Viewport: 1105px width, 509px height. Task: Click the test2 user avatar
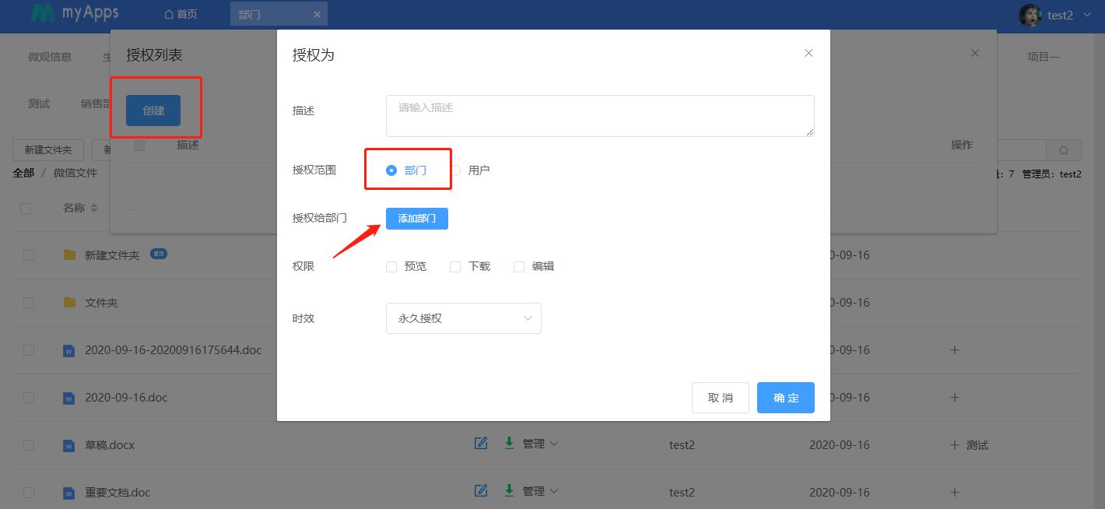(x=1030, y=14)
